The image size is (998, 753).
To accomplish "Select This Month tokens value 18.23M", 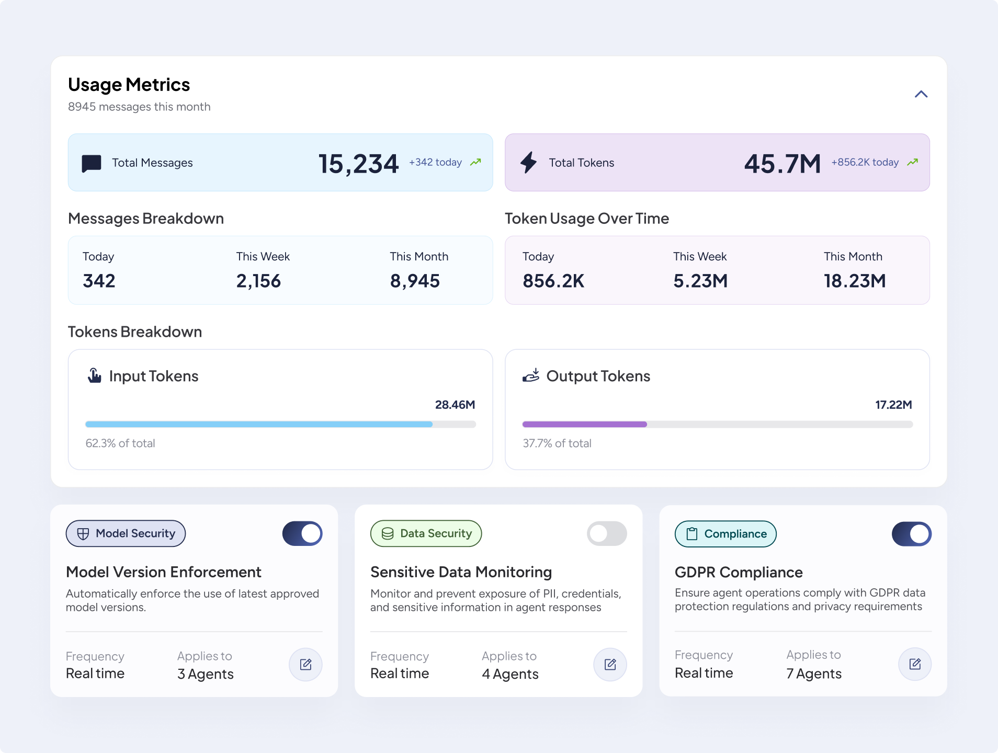I will pyautogui.click(x=855, y=281).
